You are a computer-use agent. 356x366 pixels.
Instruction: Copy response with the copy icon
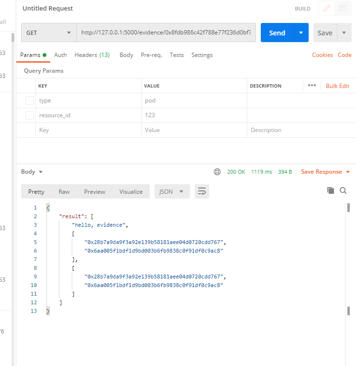(x=331, y=190)
